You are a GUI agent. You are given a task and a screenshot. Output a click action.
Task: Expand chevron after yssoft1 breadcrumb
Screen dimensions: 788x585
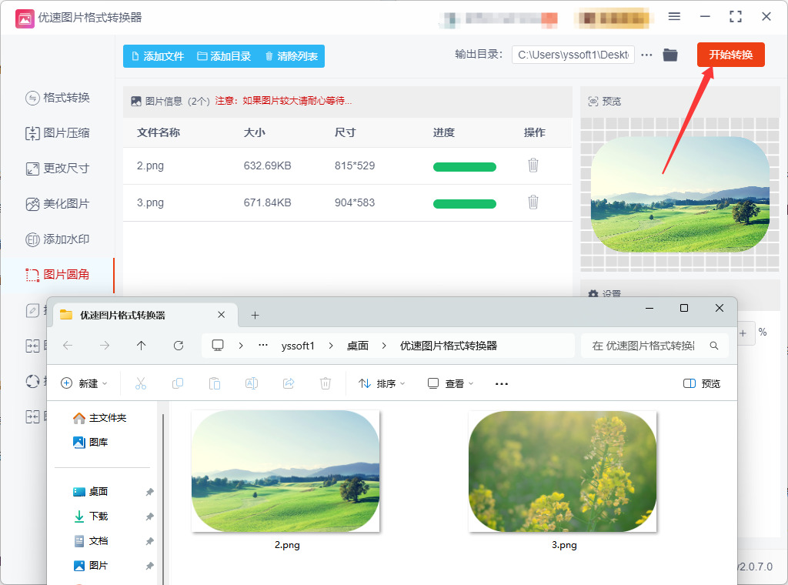pos(331,346)
